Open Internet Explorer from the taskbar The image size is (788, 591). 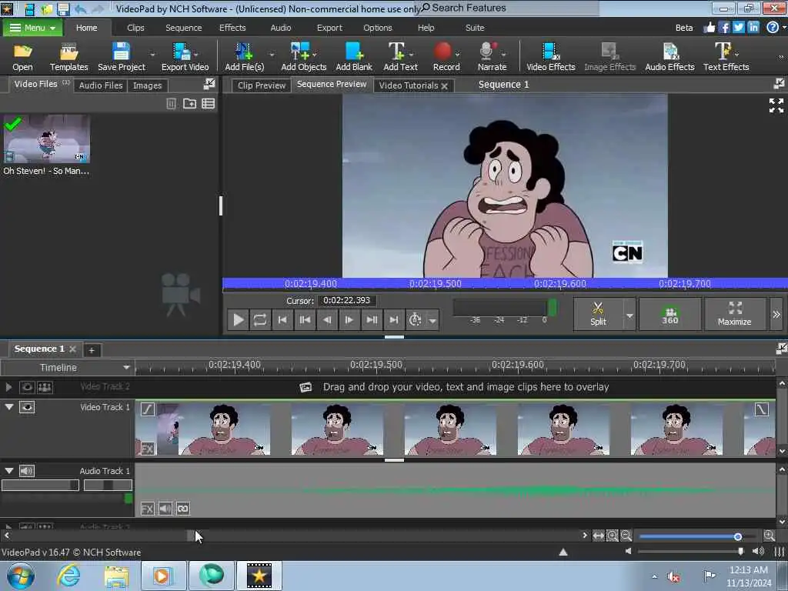point(68,576)
